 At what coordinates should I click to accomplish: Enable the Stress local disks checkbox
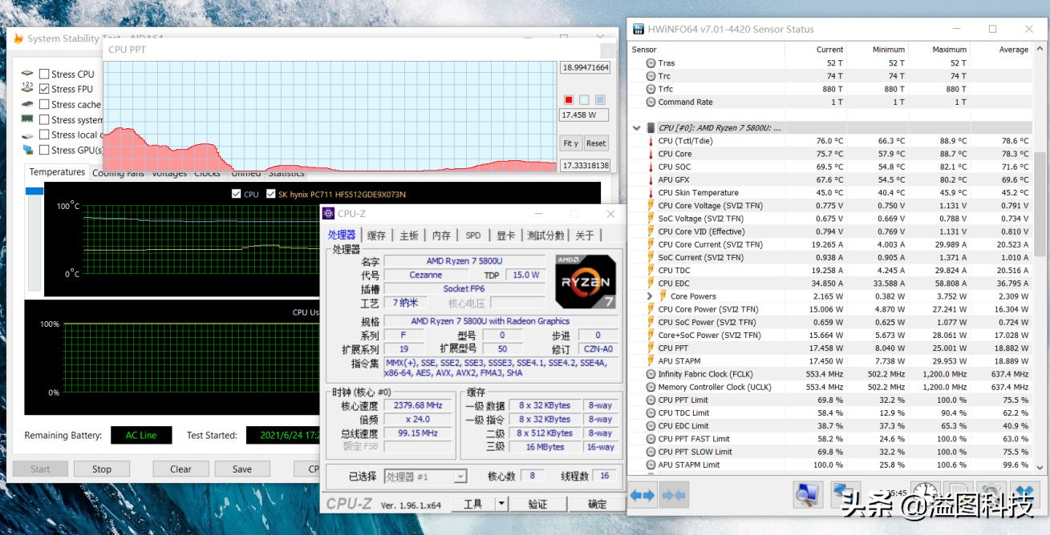44,135
